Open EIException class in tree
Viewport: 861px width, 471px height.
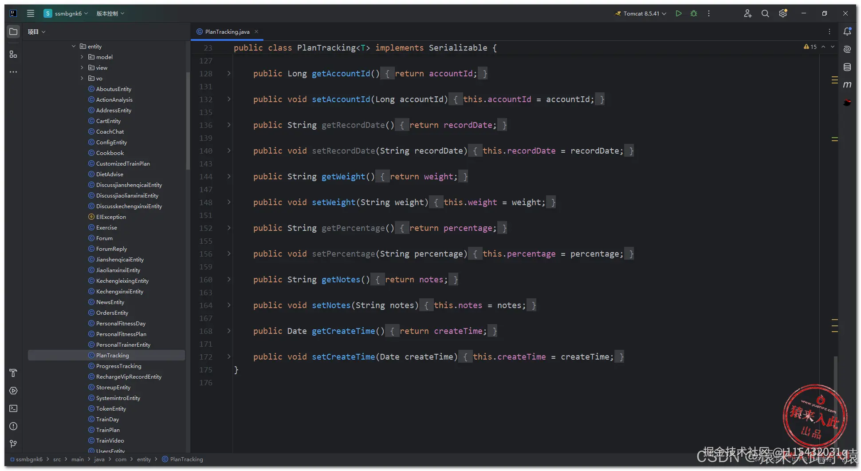click(111, 217)
